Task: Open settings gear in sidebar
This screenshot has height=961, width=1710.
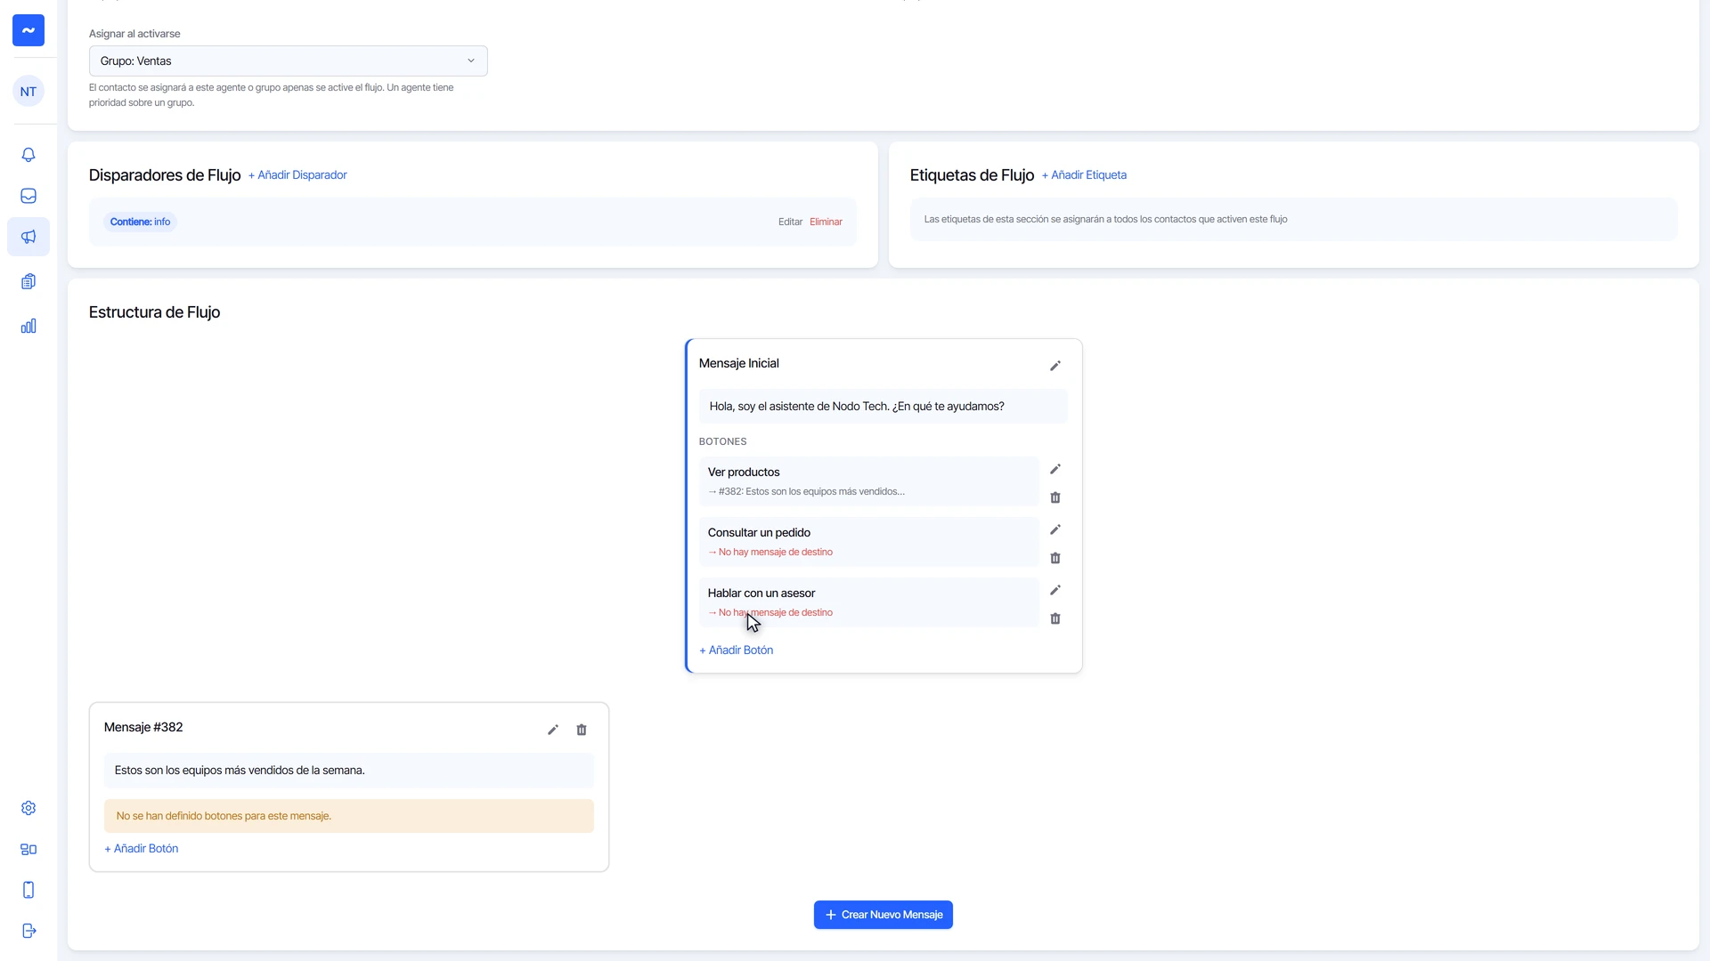Action: [x=28, y=808]
